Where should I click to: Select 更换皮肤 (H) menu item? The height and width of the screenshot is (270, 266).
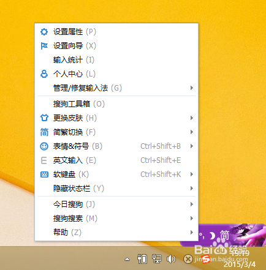coord(116,118)
